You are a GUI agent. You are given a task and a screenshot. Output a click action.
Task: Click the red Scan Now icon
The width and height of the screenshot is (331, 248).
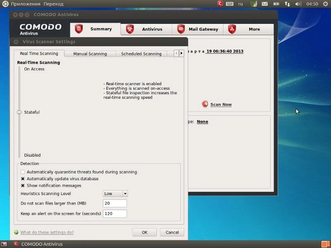click(205, 104)
